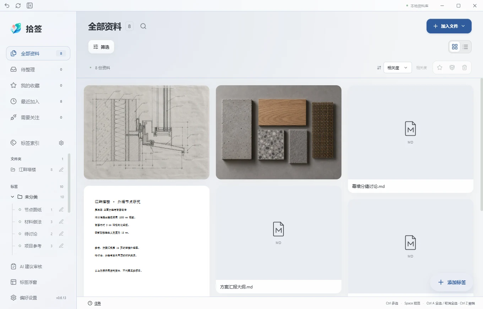This screenshot has height=309, width=483.
Task: Open the 方案汇报大纲.md card
Action: click(278, 239)
